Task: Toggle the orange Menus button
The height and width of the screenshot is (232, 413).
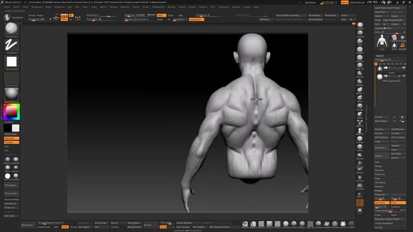Action: [345, 3]
